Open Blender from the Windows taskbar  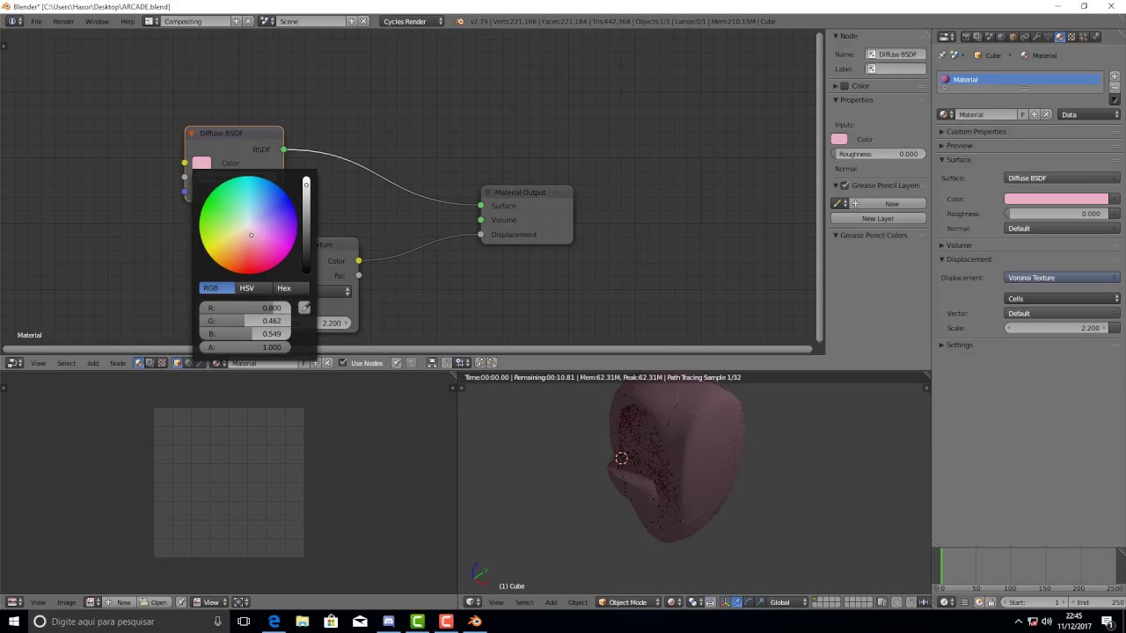point(475,622)
